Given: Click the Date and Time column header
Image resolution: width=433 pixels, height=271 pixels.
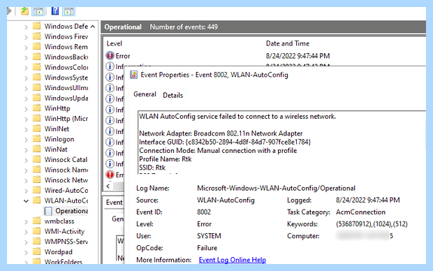Looking at the screenshot, I should [288, 43].
